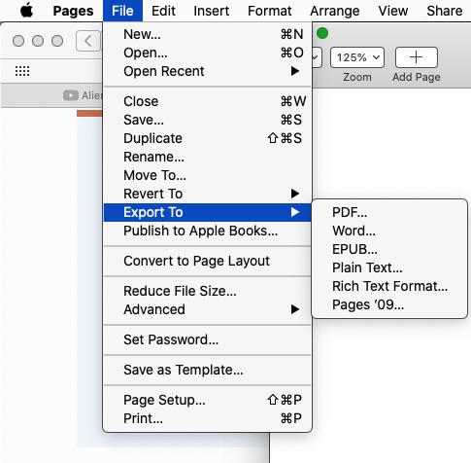Screen dimensions: 471x463
Task: Open the Insert menu
Action: pyautogui.click(x=212, y=11)
